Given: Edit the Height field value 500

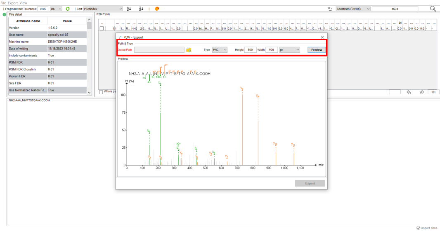Looking at the screenshot, I should (x=250, y=50).
